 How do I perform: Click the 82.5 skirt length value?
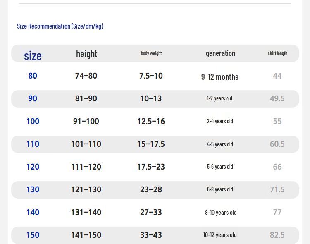pyautogui.click(x=277, y=235)
